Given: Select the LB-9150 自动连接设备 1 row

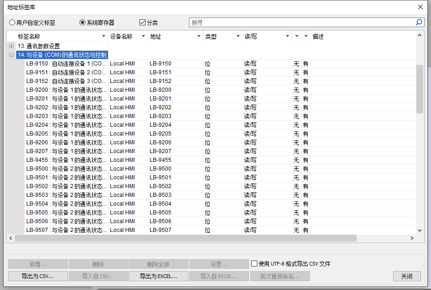Looking at the screenshot, I should point(66,64).
